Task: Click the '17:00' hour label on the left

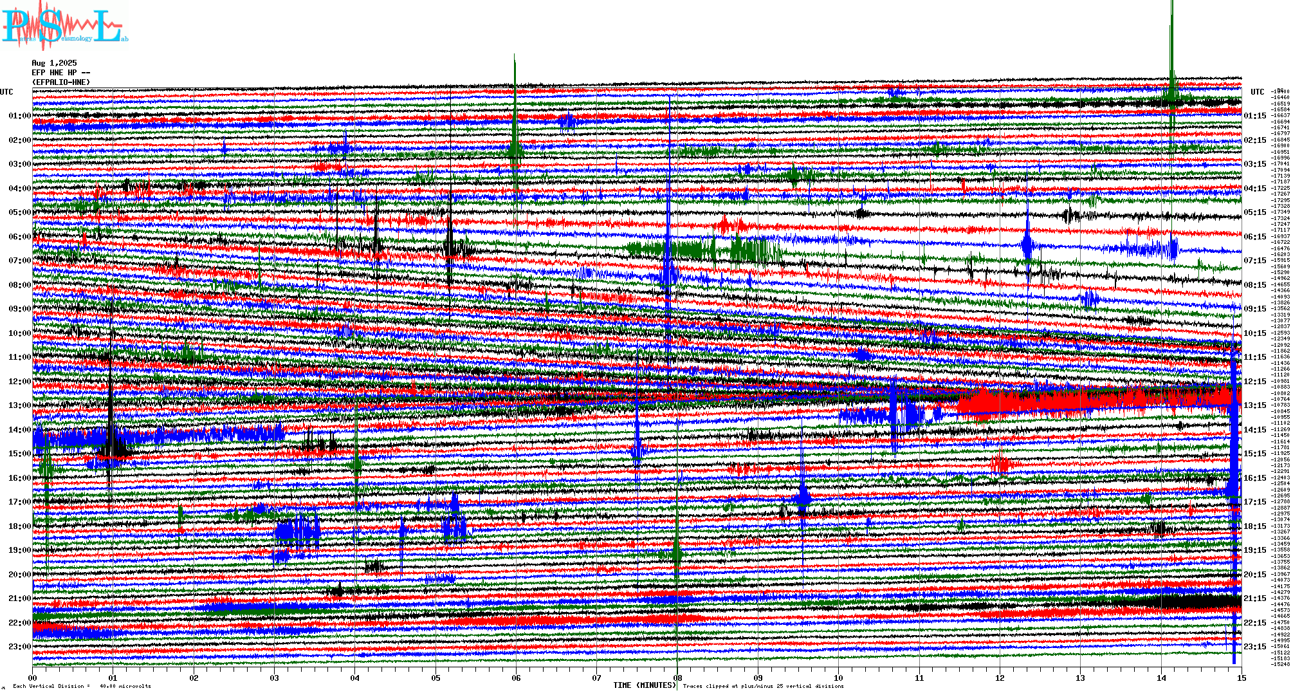Action: pos(20,502)
